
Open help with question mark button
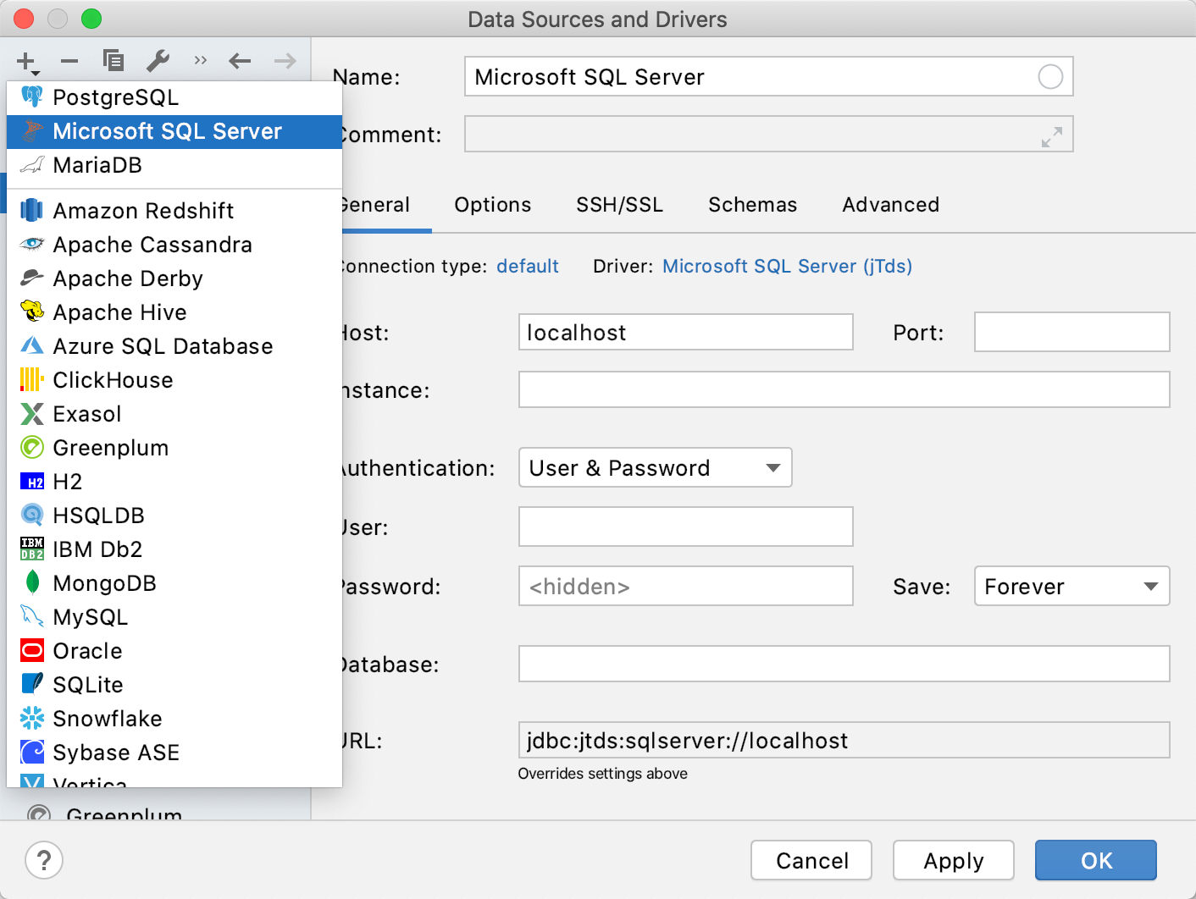[x=44, y=860]
